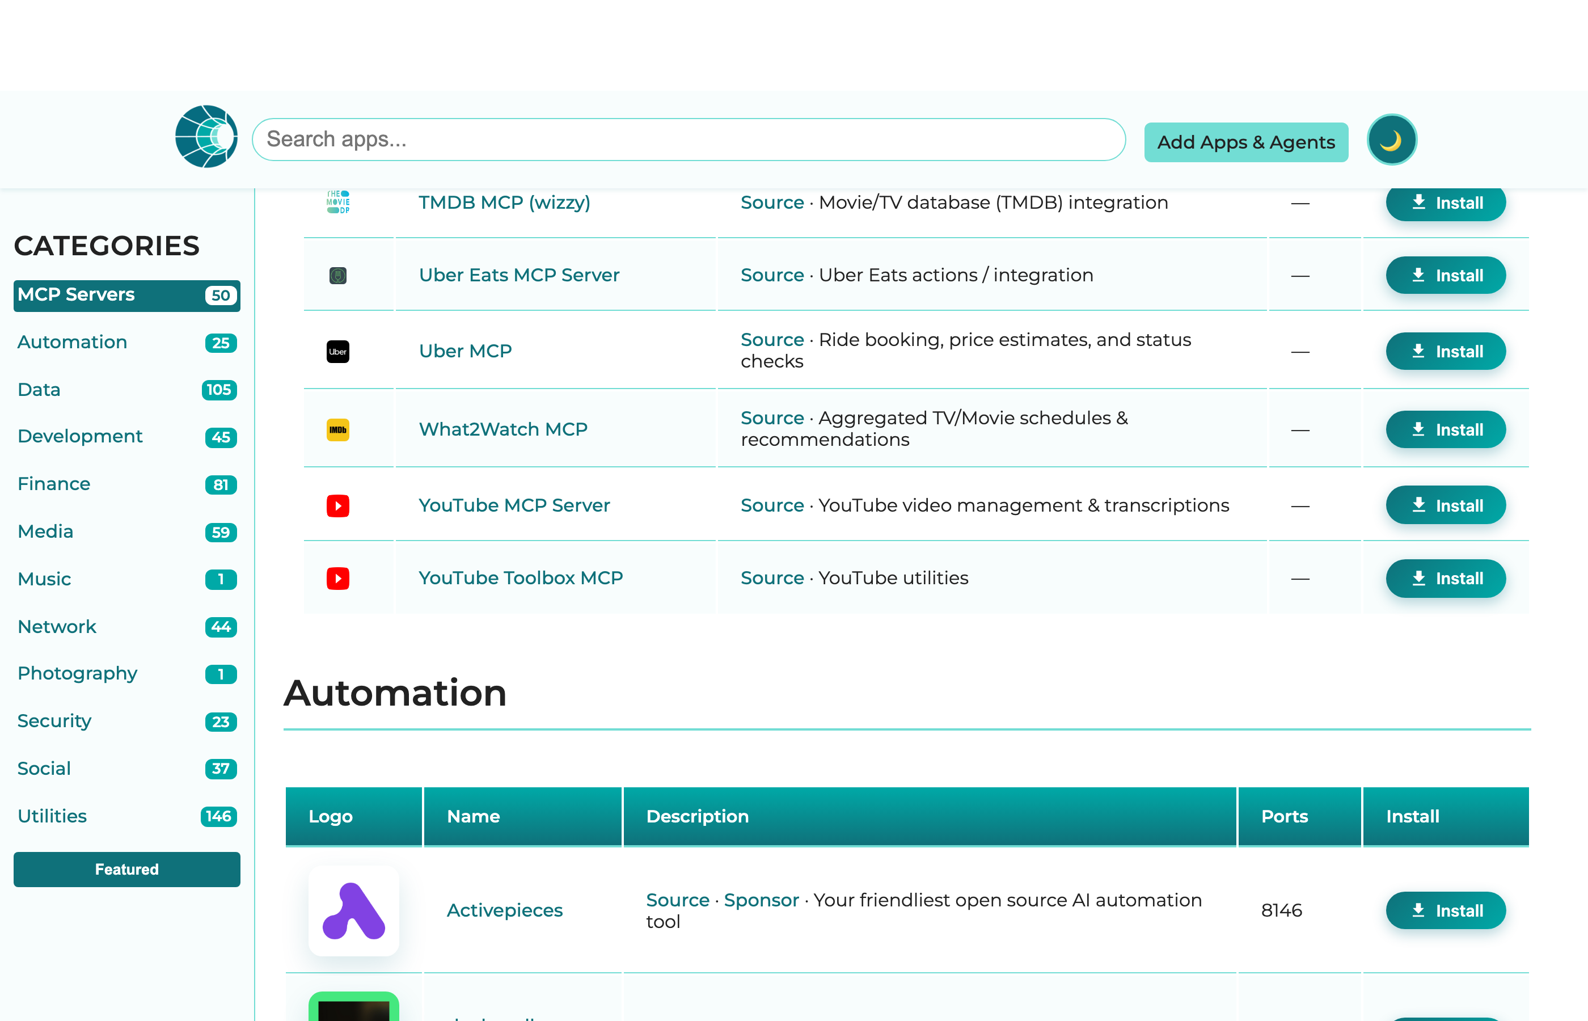
Task: Install What2Watch MCP
Action: [x=1446, y=429]
